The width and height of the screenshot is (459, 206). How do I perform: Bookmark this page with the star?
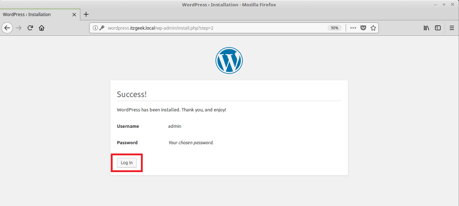point(373,28)
